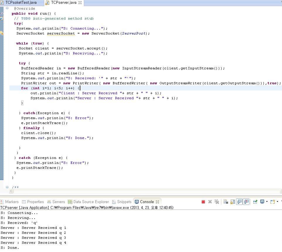Click the warning marker beside the ServerSocket line
282x252 pixels.
click(2, 33)
